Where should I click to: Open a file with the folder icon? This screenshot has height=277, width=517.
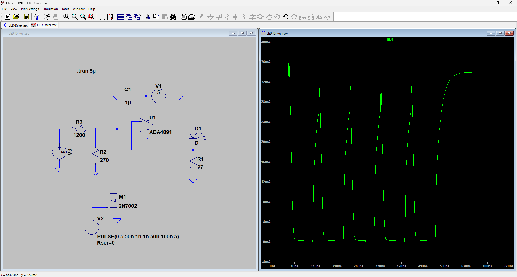pos(16,17)
